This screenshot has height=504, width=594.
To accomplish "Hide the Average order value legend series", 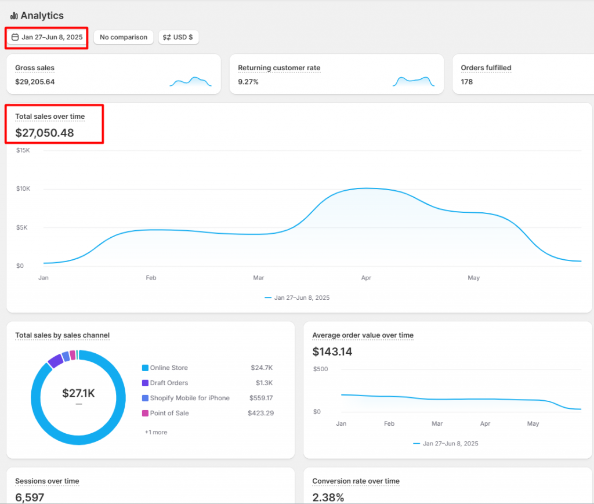I will click(444, 444).
